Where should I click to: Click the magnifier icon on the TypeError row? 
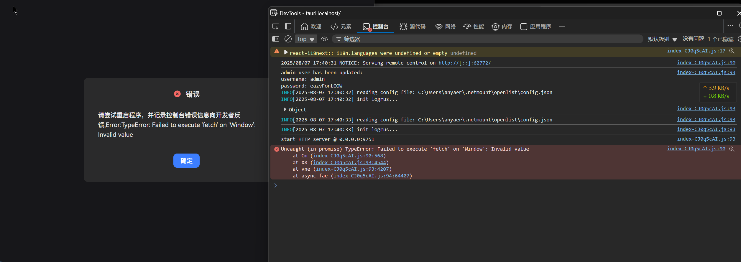732,149
